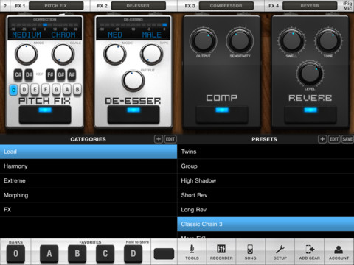354x265 pixels.
Task: Select key B on Pitch Fix pedal
Action: [77, 90]
